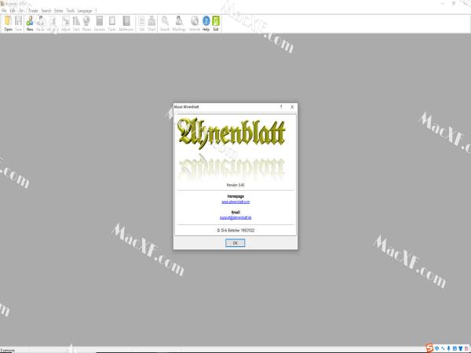Select the Internet globe toolbar icon
This screenshot has width=471, height=353.
point(194,23)
